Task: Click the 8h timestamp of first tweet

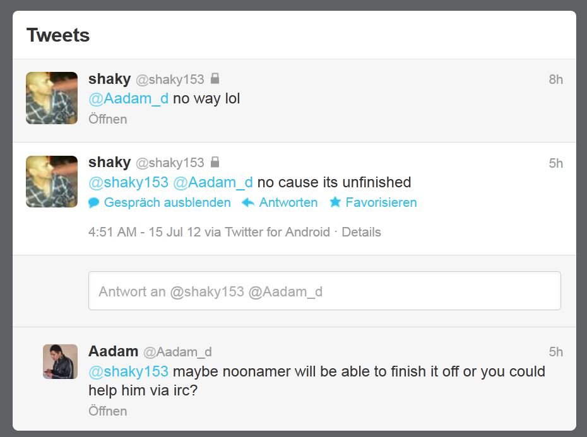Action: pos(556,79)
